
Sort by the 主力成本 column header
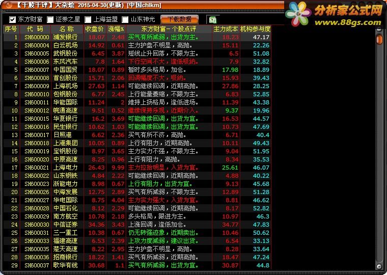click(226, 29)
